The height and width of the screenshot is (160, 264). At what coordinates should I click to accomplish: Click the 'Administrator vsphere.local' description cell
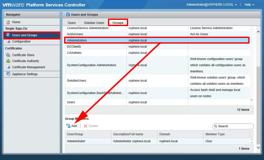coord(132,141)
